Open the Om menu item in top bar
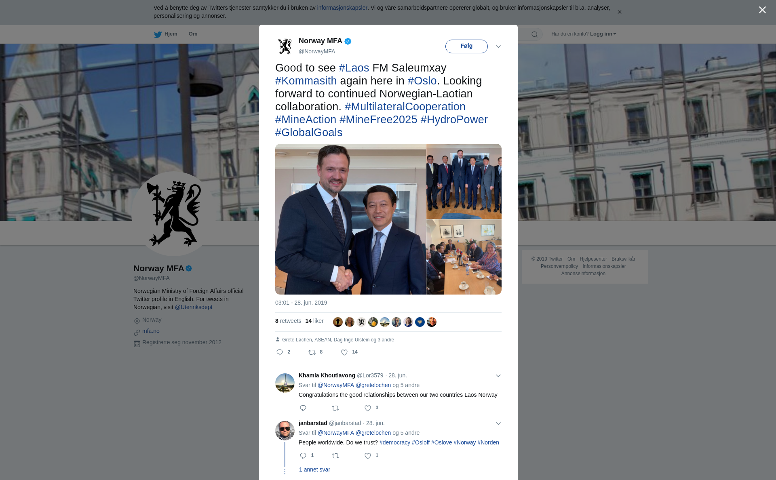This screenshot has width=776, height=480. [x=193, y=34]
